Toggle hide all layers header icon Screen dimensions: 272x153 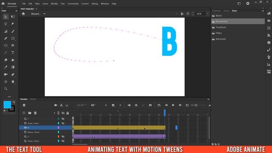[63, 113]
